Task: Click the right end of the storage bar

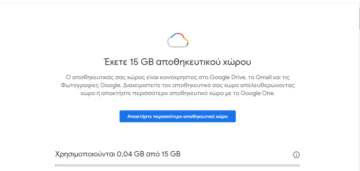Action: click(x=299, y=165)
